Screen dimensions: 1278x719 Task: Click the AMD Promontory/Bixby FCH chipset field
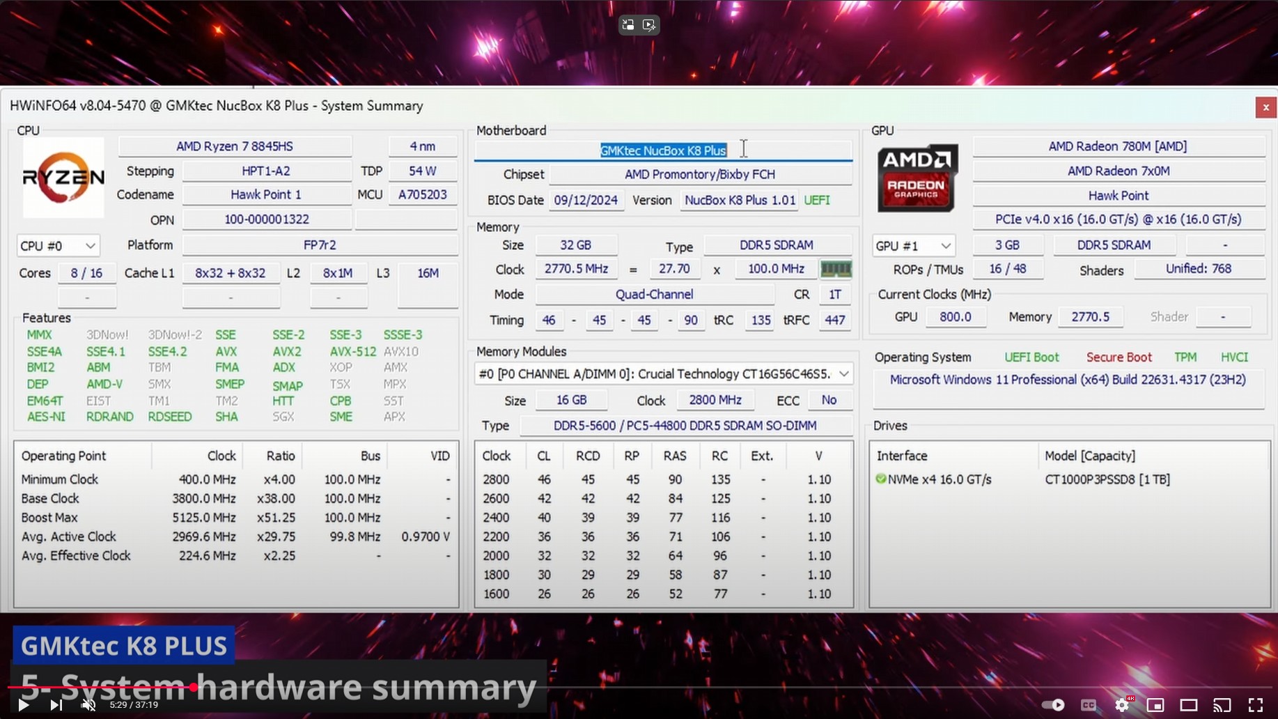click(700, 174)
